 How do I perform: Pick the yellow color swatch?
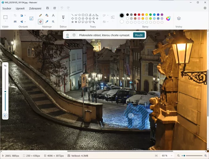pos(147,14)
